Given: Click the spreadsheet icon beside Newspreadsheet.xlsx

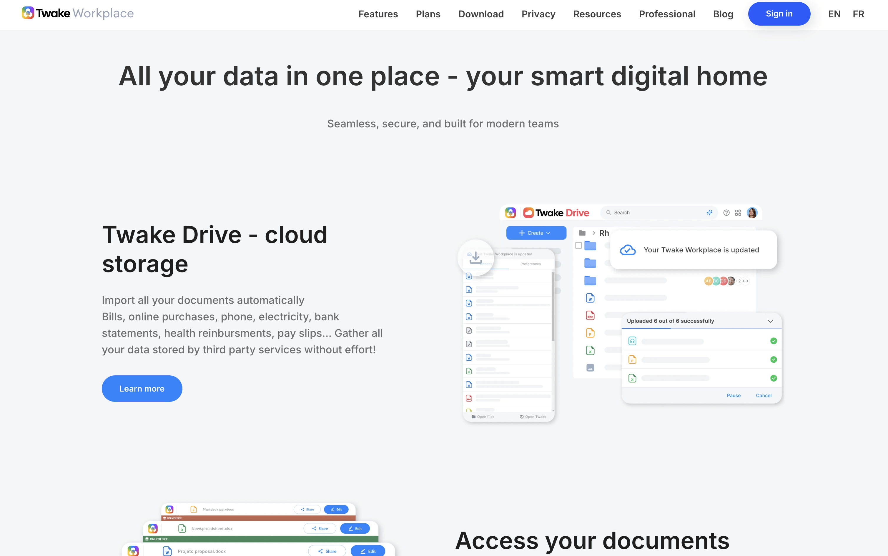Looking at the screenshot, I should [x=182, y=528].
